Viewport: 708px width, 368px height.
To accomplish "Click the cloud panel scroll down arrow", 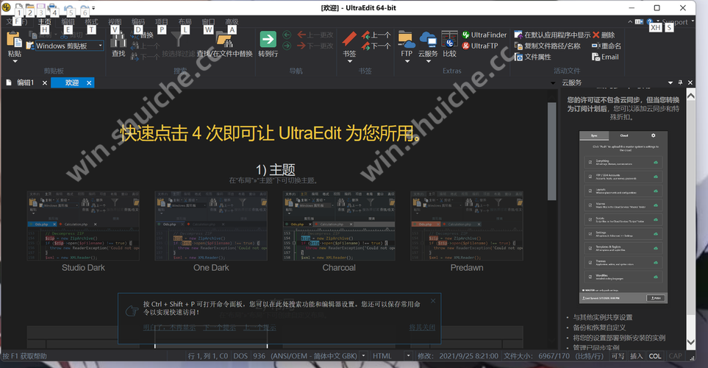I will pos(691,342).
